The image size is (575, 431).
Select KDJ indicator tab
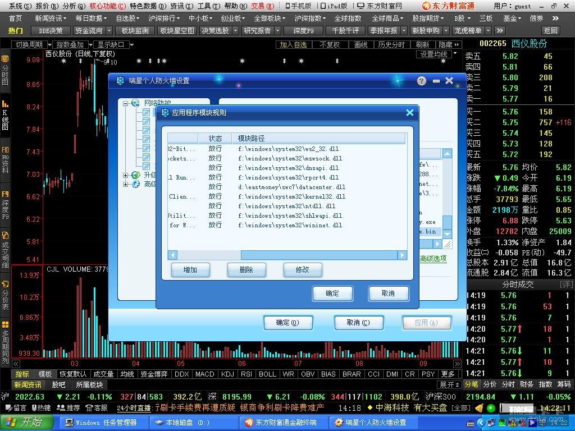click(227, 374)
